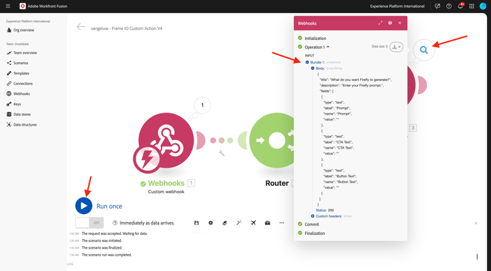
Task: Open the user profile avatar
Action: (483, 6)
